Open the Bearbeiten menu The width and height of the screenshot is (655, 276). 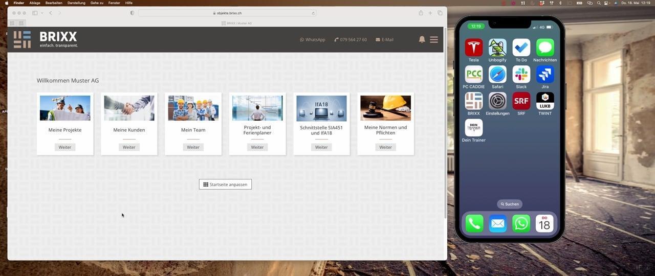click(54, 3)
